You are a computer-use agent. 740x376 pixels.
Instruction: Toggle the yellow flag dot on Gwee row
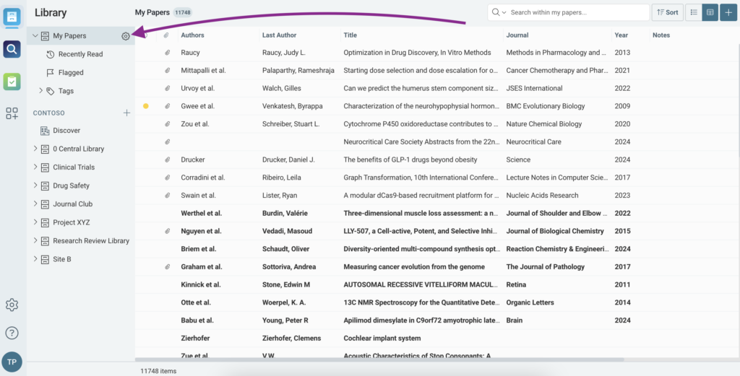coord(146,106)
